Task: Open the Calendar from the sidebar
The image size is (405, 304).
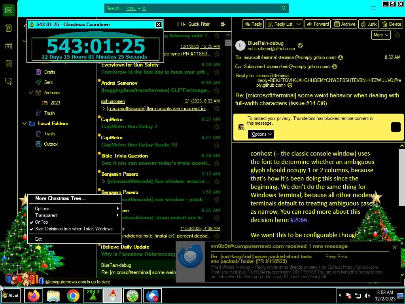Action: [9, 46]
